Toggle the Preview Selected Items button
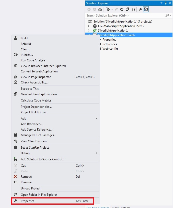 (146, 9)
